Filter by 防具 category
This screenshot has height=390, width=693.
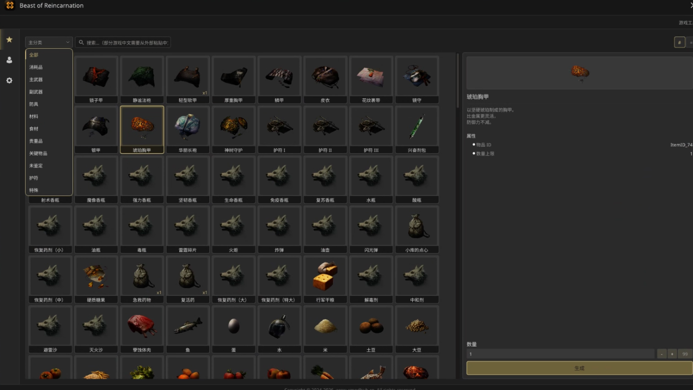coord(49,104)
